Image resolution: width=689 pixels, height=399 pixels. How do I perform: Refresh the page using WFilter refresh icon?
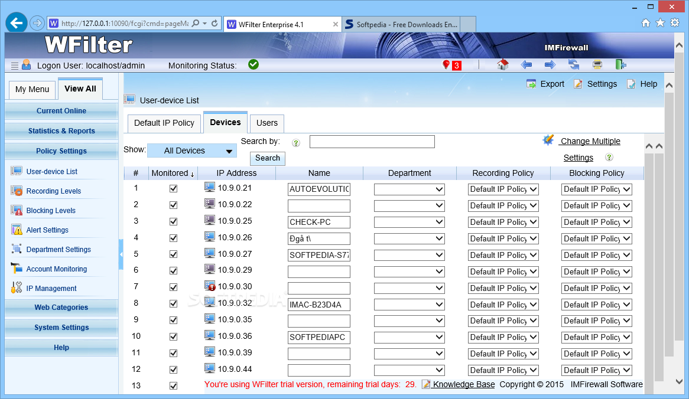pos(574,65)
